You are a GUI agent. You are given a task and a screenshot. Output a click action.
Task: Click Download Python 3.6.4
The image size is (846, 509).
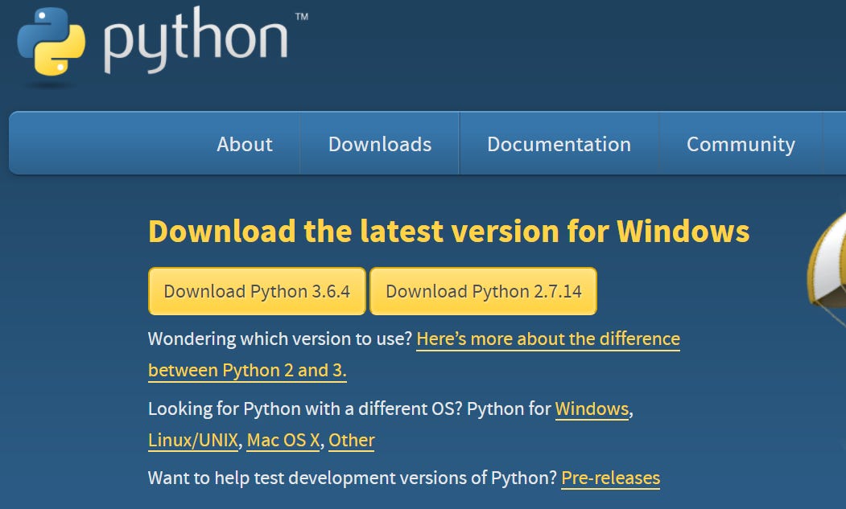257,291
